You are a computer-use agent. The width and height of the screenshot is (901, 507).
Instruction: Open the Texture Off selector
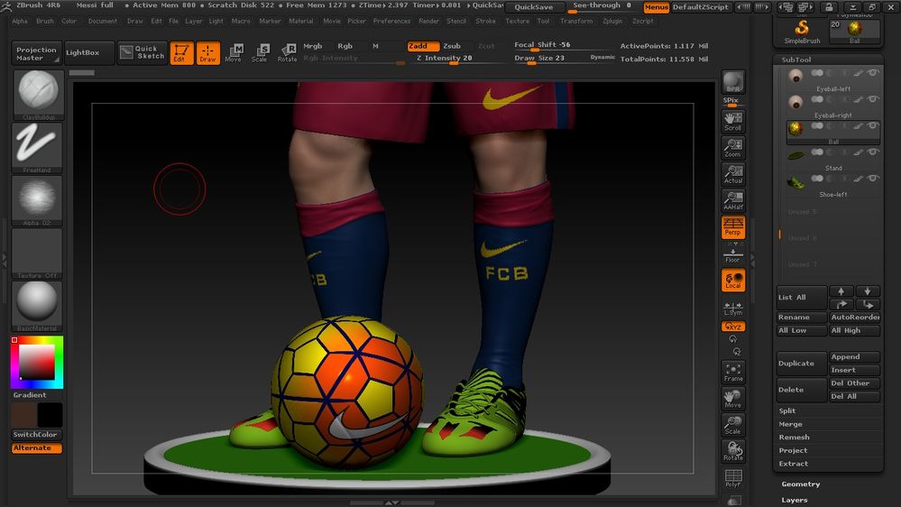point(37,253)
